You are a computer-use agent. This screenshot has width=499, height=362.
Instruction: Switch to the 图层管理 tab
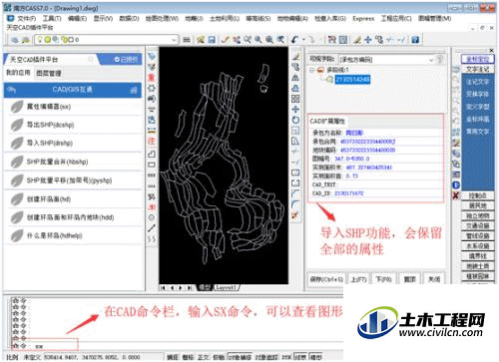click(x=49, y=73)
